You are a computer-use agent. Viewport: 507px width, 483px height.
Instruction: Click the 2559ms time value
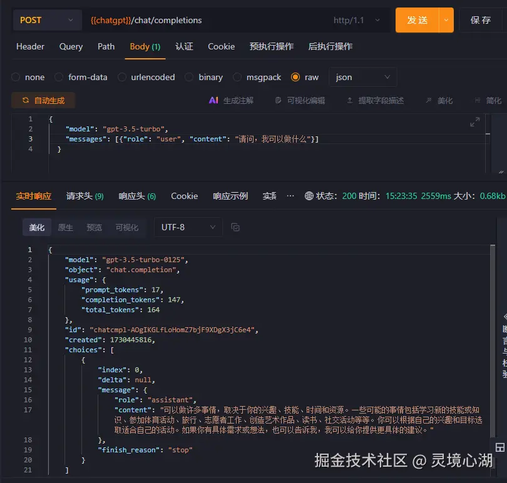click(x=436, y=196)
